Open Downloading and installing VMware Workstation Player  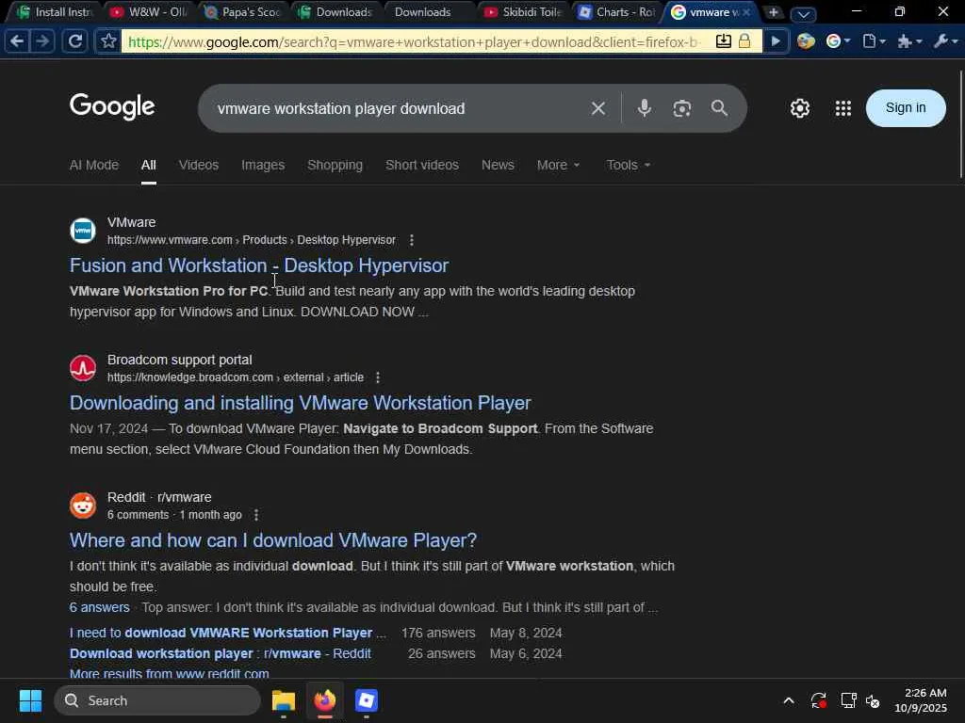tap(301, 403)
